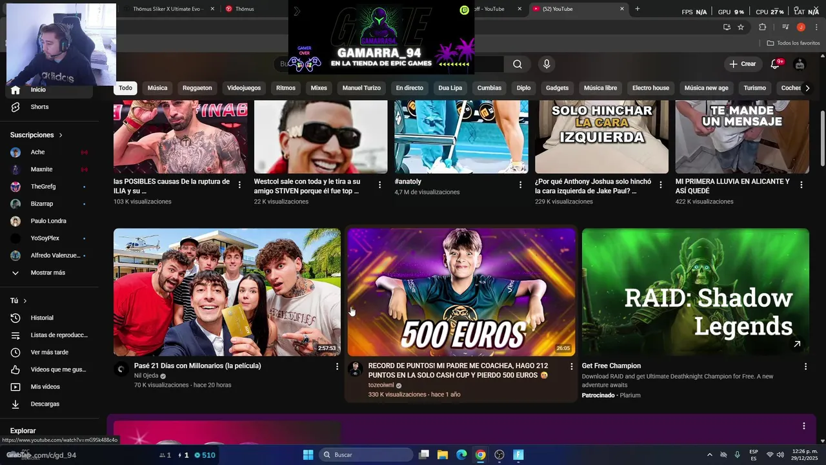Click the Crear button
The height and width of the screenshot is (465, 826).
tap(743, 64)
